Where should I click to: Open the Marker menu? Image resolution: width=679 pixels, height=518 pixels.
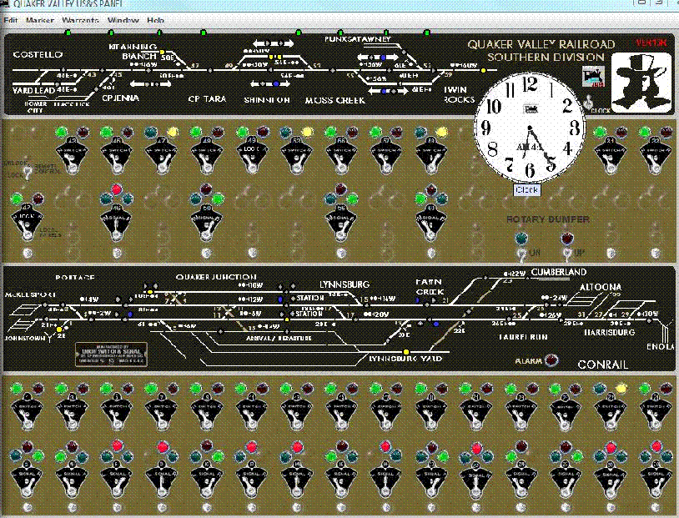(x=39, y=20)
